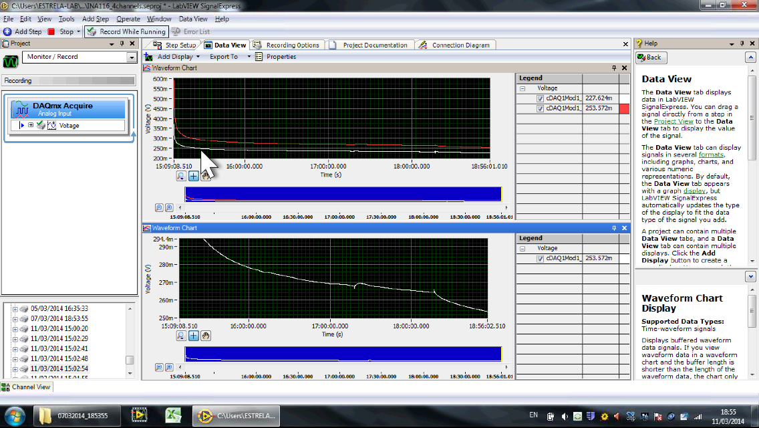Screen dimensions: 759x428
Task: Collapse the Voltage group in the top legend
Action: pyautogui.click(x=522, y=88)
